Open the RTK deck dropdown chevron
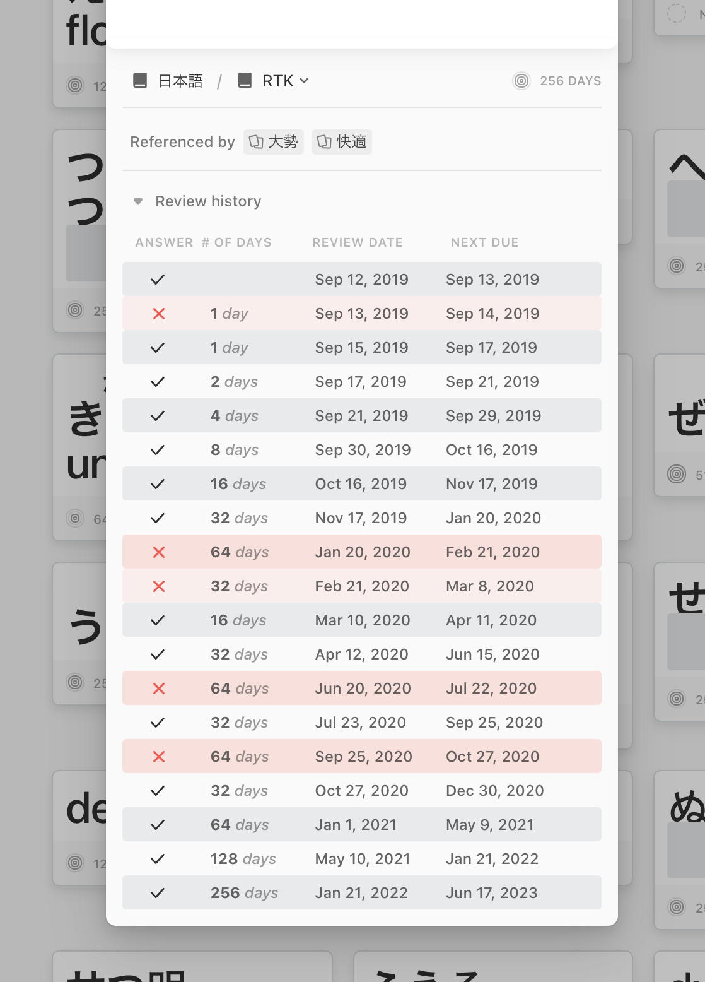Viewport: 705px width, 982px height. (305, 81)
